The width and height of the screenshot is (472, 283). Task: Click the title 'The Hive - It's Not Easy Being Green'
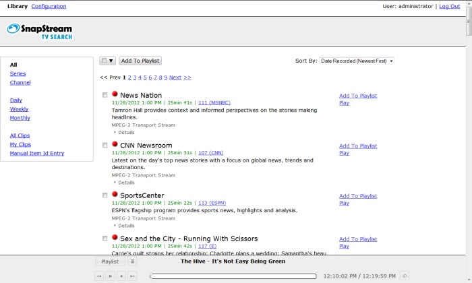(233, 261)
